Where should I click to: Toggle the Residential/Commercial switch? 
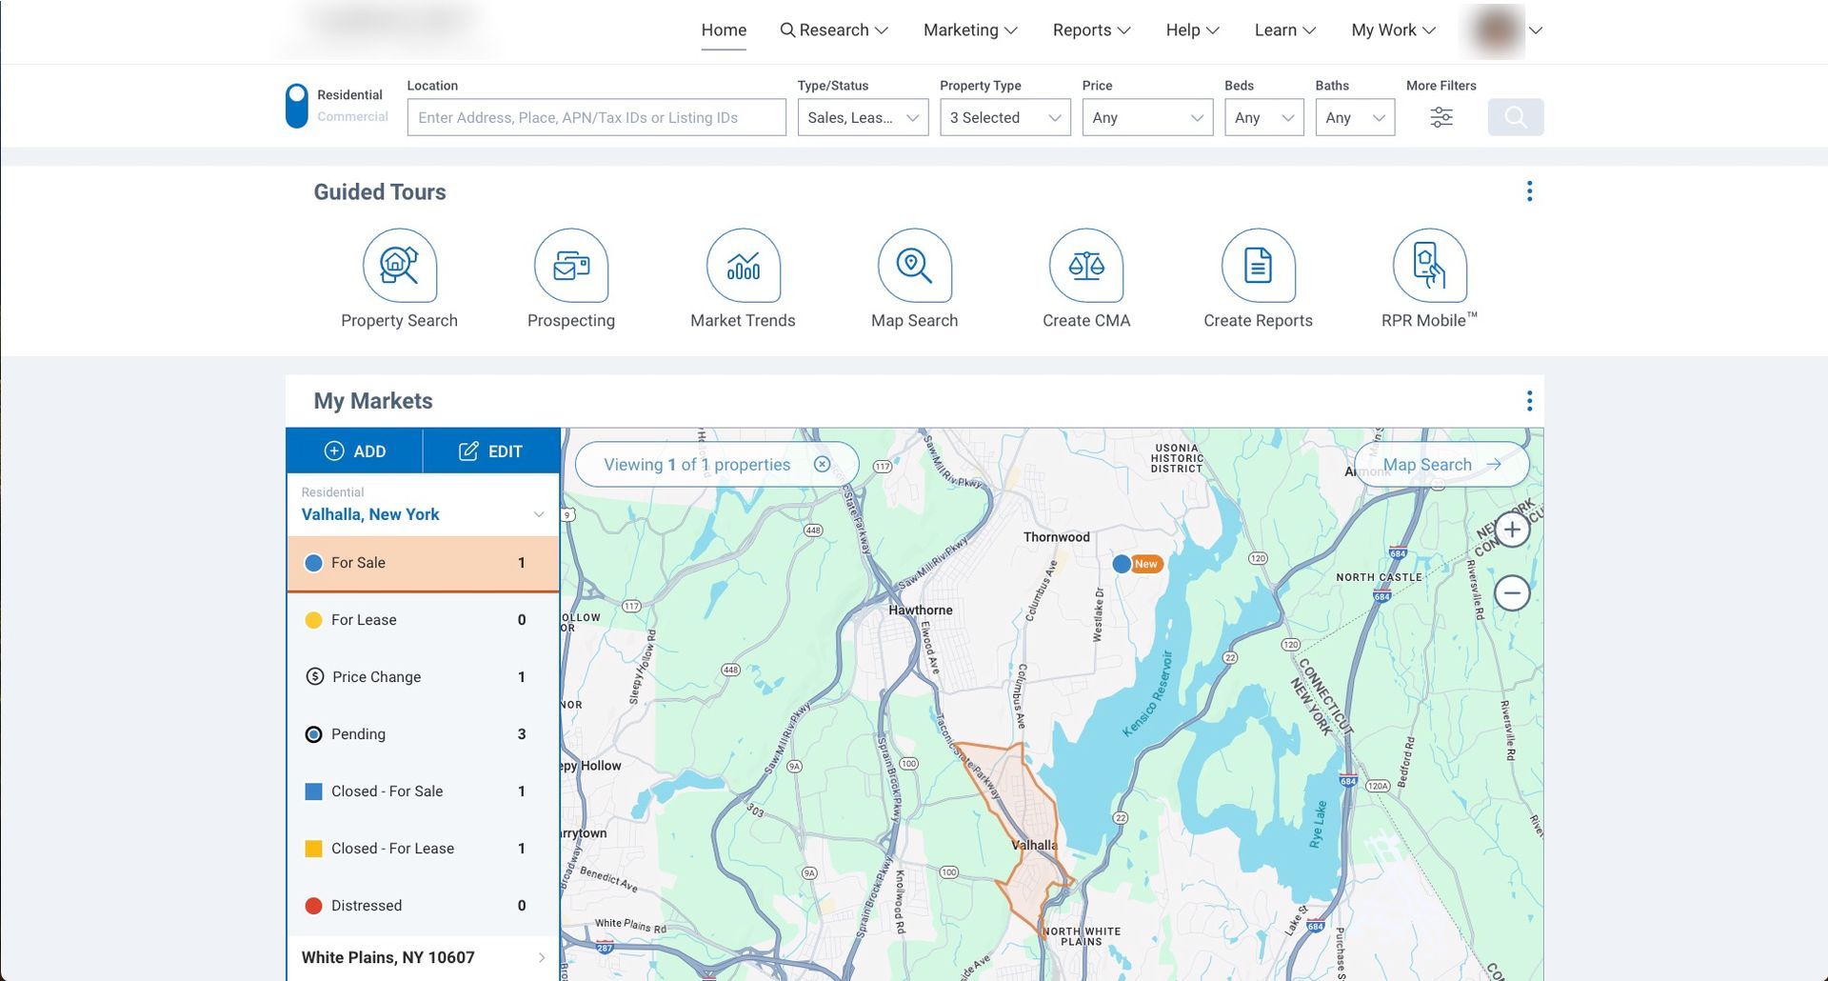[297, 106]
